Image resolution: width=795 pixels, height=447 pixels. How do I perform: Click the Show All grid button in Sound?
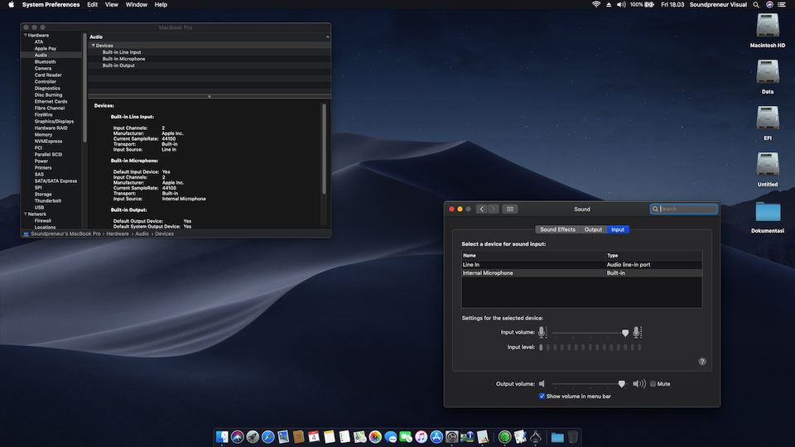click(x=510, y=209)
